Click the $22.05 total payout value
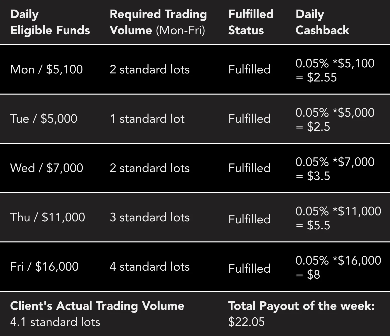 247,322
